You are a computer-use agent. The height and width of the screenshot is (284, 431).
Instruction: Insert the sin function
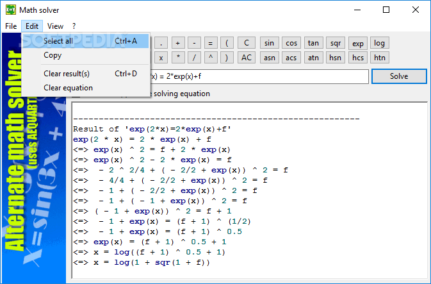(270, 43)
